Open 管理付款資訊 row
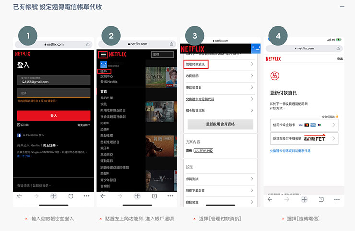The image size is (355, 231). (220, 64)
